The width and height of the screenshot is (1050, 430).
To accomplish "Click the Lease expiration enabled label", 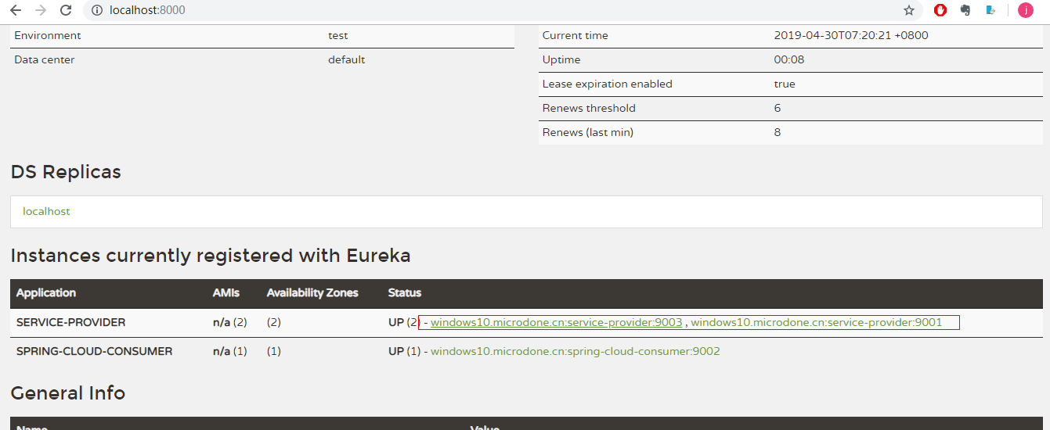I will pos(608,84).
